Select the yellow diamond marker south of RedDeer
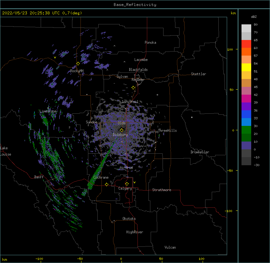 (133, 88)
